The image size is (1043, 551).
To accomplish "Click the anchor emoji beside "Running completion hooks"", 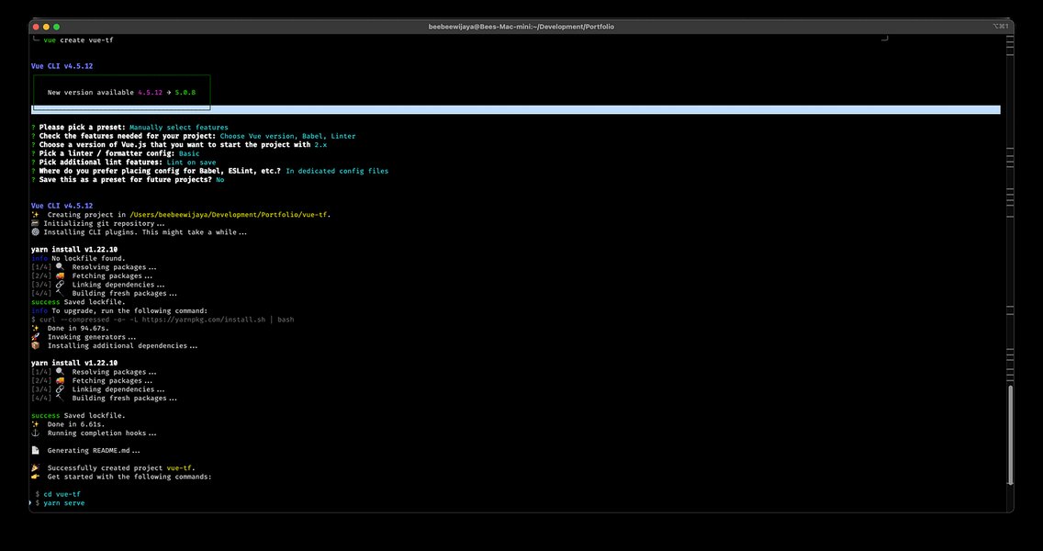I will [x=35, y=433].
